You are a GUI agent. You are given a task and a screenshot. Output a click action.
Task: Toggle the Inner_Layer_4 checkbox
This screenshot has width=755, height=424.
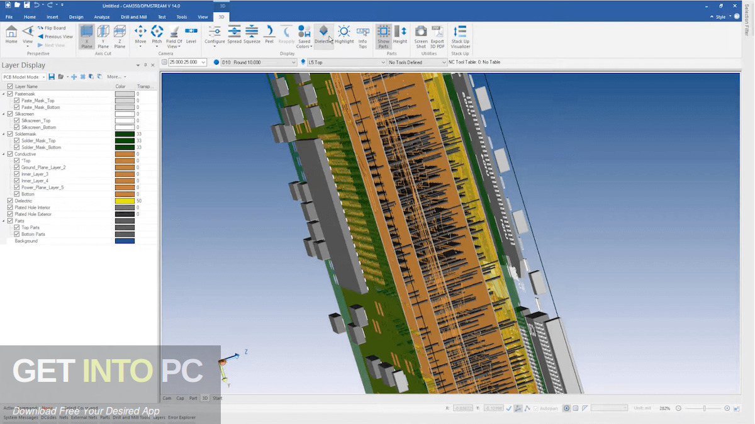[17, 181]
